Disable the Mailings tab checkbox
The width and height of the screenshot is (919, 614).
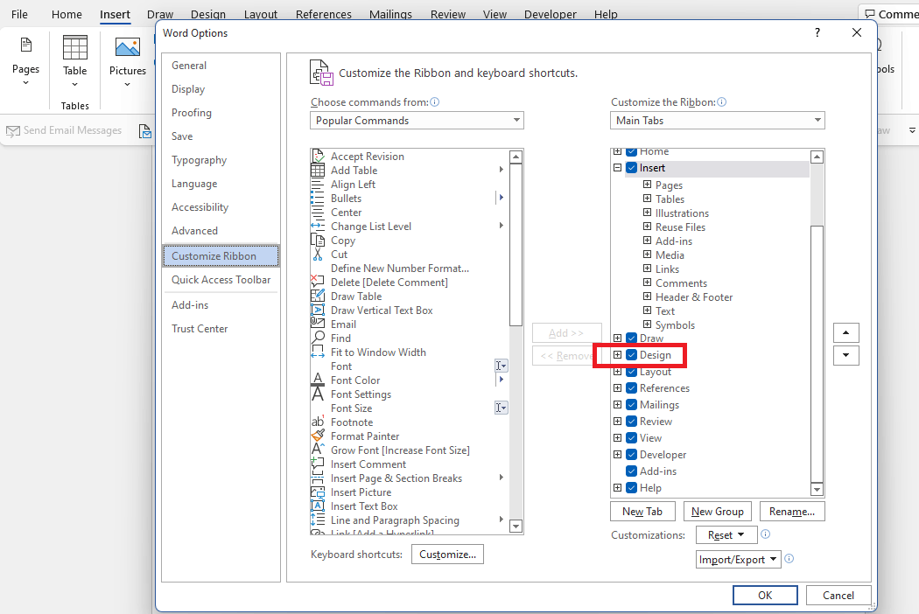[x=631, y=404]
